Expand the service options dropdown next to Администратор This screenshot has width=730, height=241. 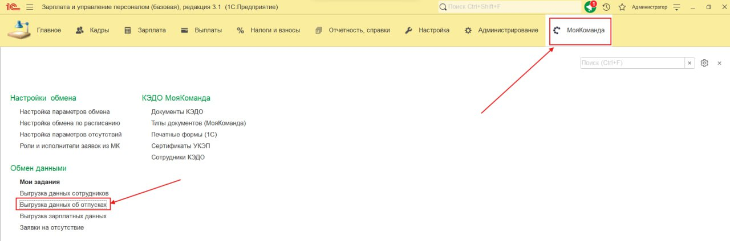click(x=677, y=7)
